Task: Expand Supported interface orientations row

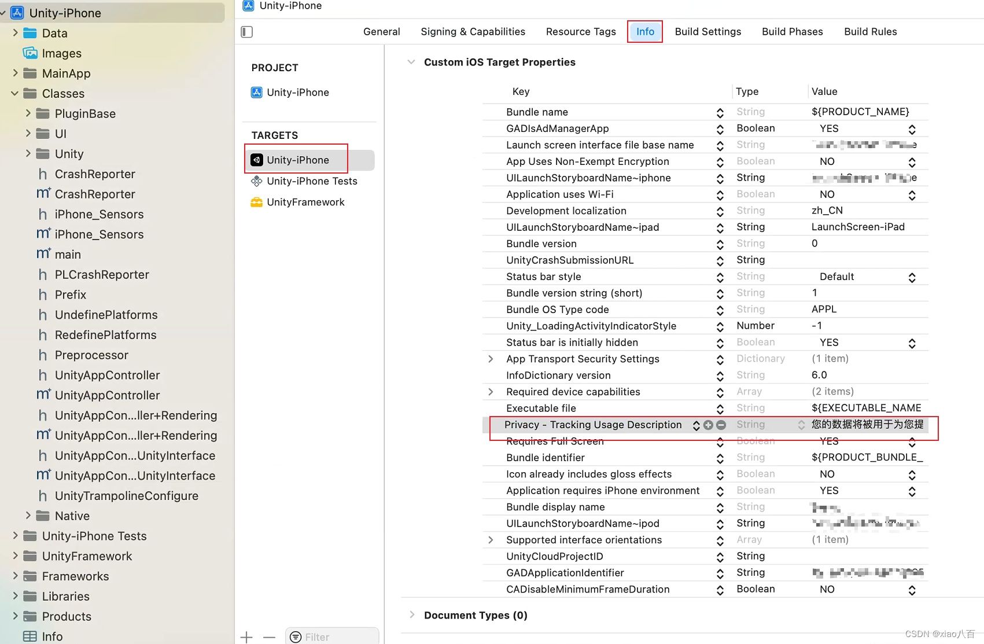Action: (491, 540)
